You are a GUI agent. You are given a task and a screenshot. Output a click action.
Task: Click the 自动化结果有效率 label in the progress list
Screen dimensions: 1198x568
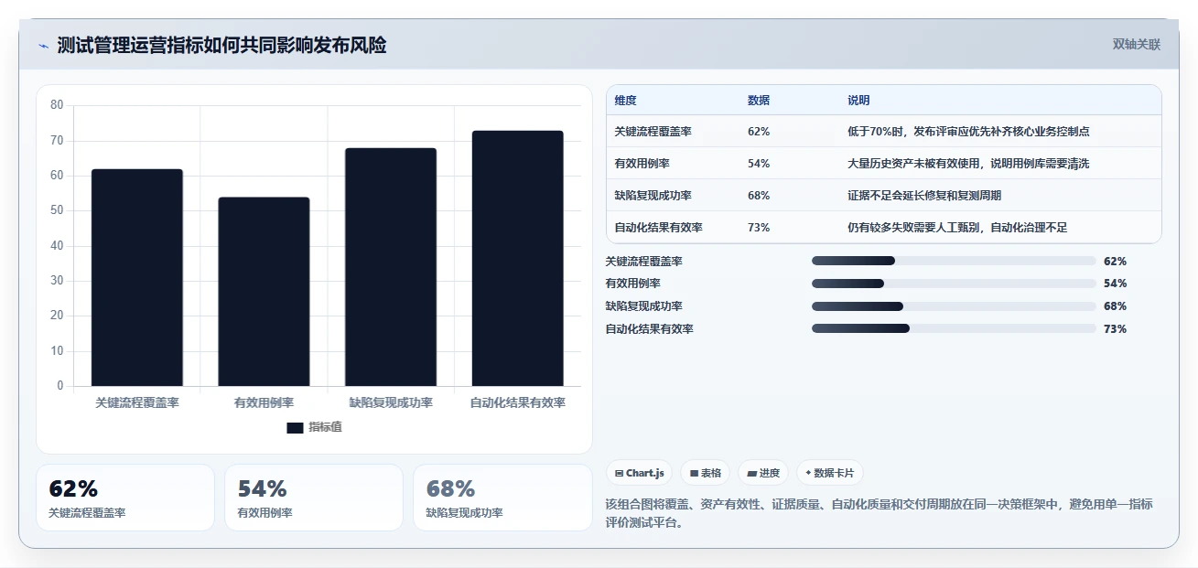650,328
